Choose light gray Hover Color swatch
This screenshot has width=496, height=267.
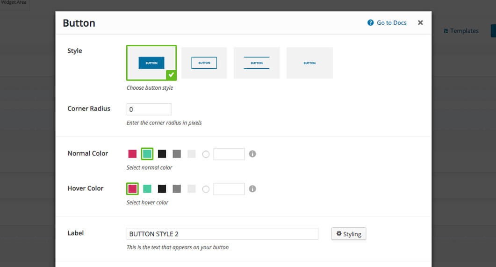pos(191,189)
